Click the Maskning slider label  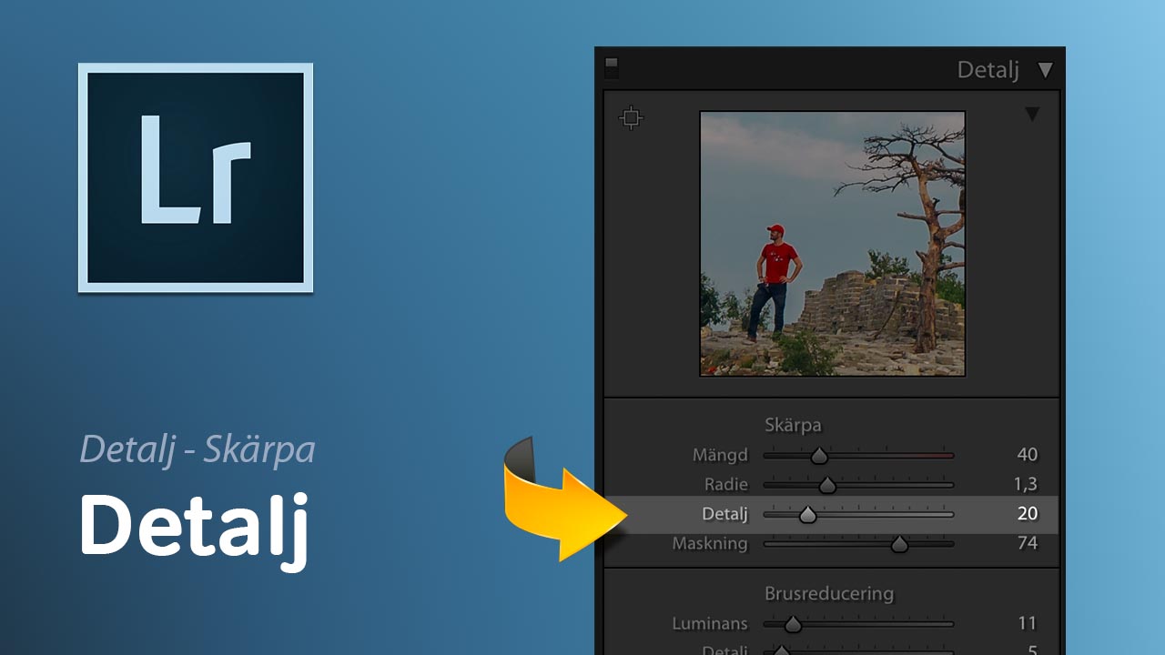point(710,543)
